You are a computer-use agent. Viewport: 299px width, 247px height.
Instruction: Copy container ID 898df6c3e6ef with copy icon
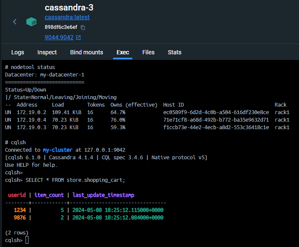click(x=83, y=28)
